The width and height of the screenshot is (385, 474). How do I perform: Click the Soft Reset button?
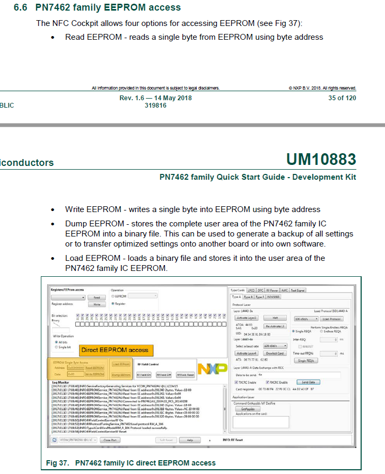coord(166,440)
